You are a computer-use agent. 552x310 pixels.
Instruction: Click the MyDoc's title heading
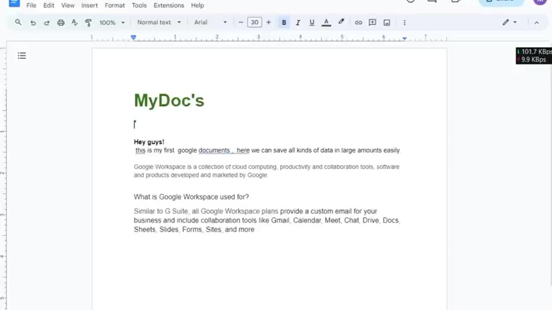[x=169, y=100]
